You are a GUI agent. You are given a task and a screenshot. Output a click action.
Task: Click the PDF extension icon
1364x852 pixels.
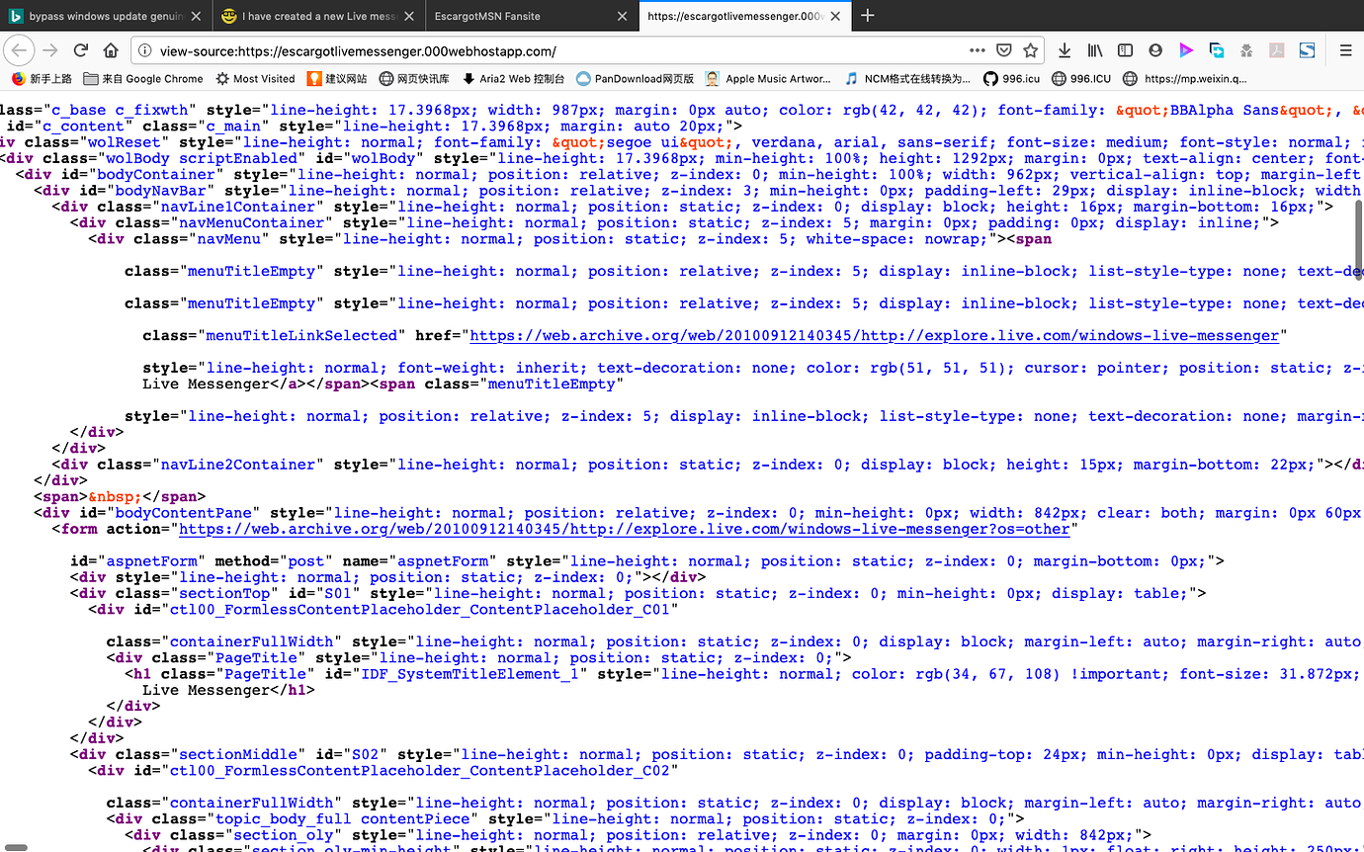tap(1277, 50)
